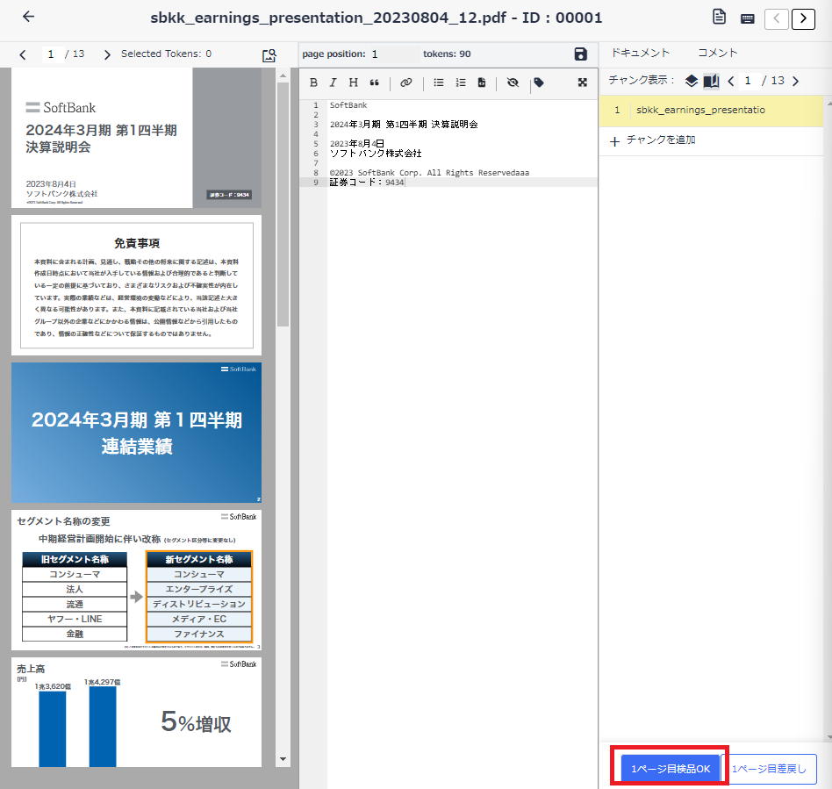The width and height of the screenshot is (832, 789).
Task: Toggle the book-style chunk display mode
Action: coord(711,81)
